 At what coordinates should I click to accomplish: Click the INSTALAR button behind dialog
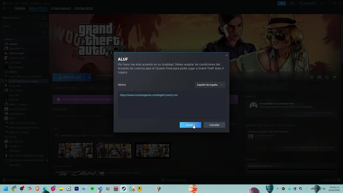pyautogui.click(x=69, y=77)
